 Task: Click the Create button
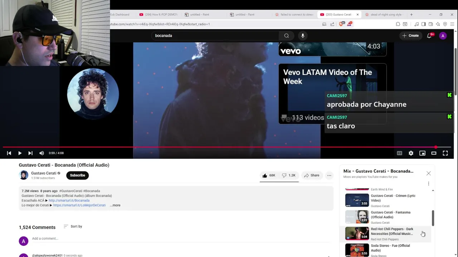[410, 36]
